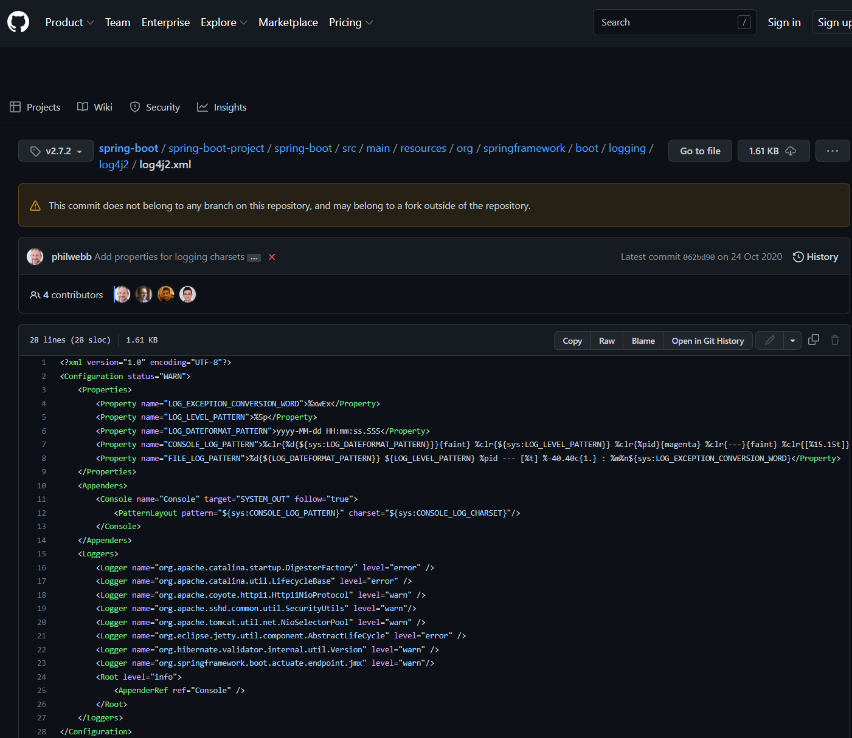Select code line number 28

pos(41,732)
